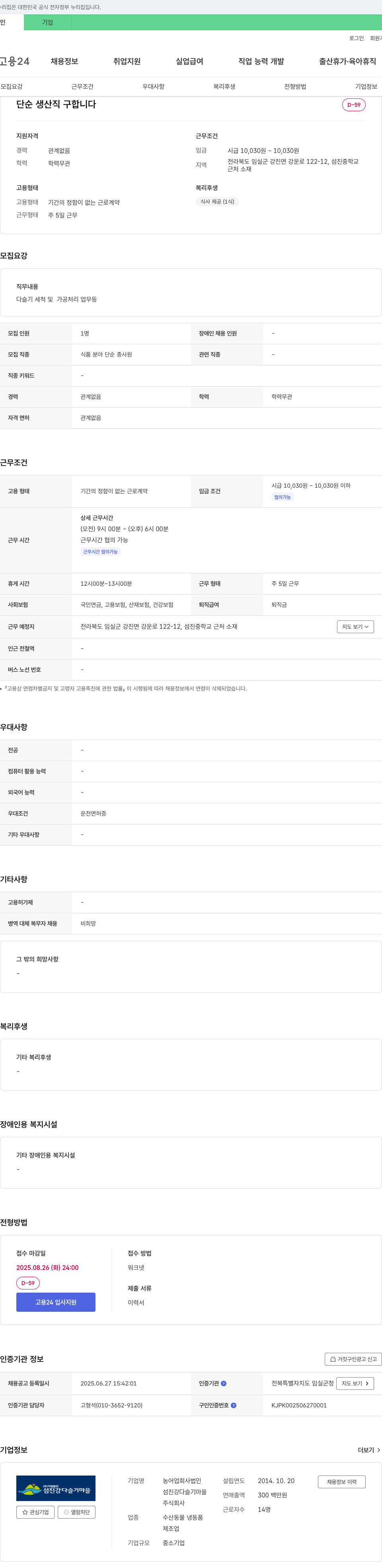Jump to 복리후생 section tab
The image size is (382, 1562).
coord(224,87)
